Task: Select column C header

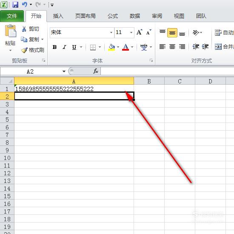Action: point(180,81)
